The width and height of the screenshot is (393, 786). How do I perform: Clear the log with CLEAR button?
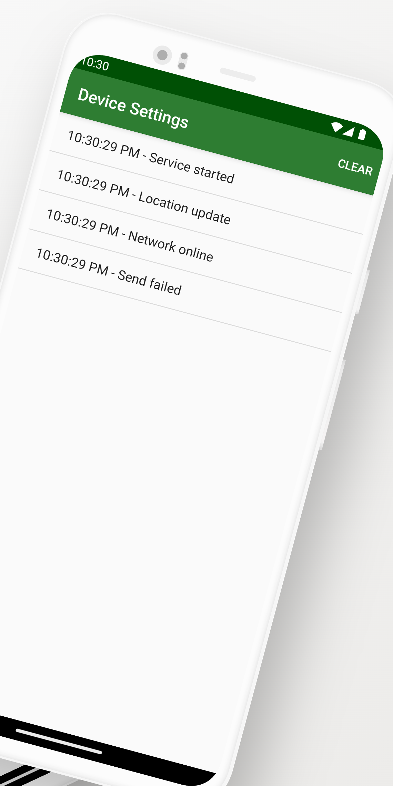coord(355,168)
